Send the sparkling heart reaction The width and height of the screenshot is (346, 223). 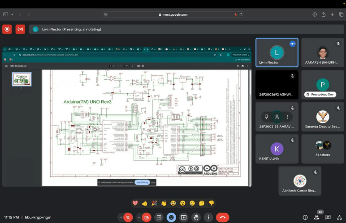[x=135, y=203]
